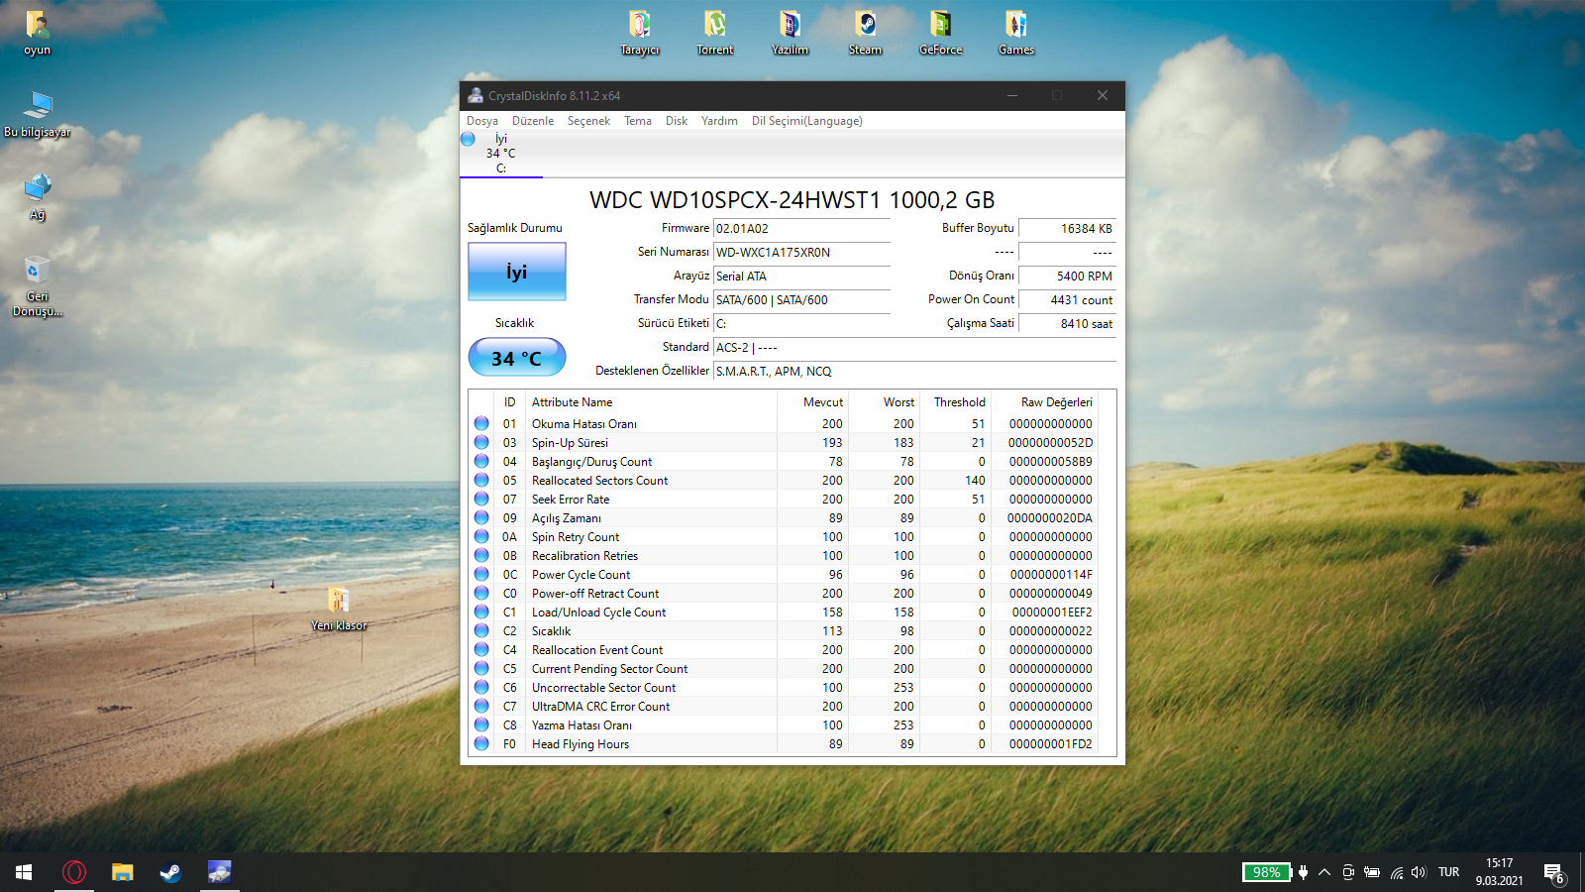Open the Steam desktop shortcut

tap(865, 31)
